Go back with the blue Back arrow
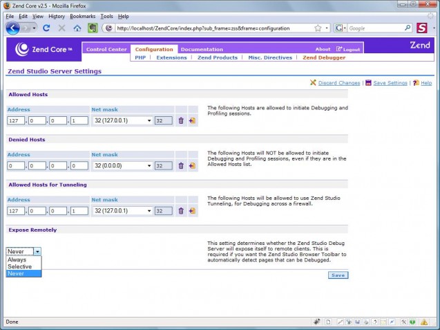The height and width of the screenshot is (330, 440). [12, 28]
